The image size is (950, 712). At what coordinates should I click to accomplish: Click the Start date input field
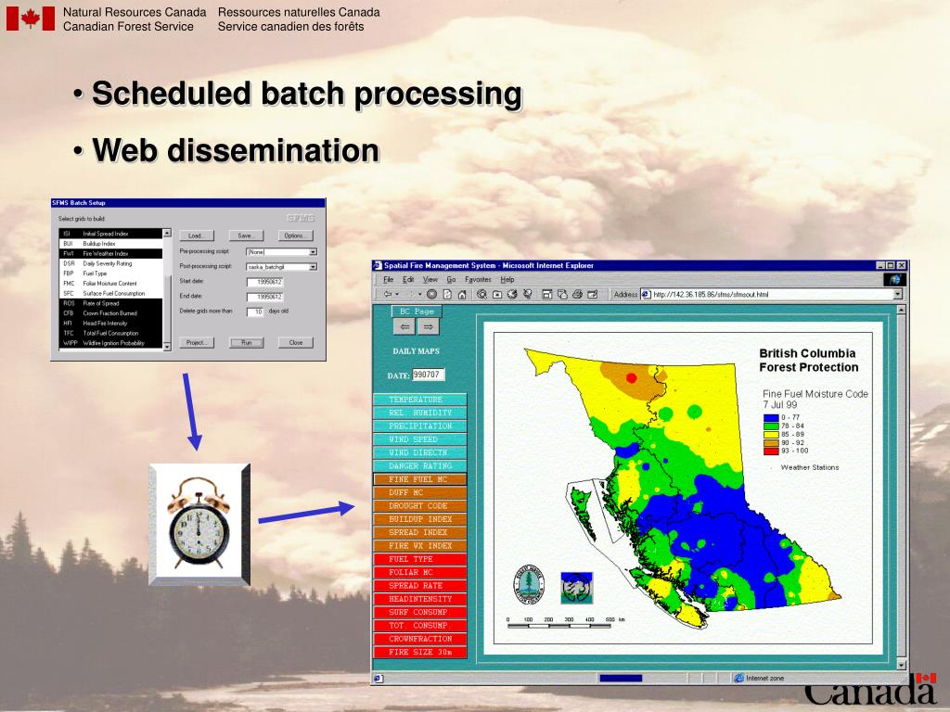pos(265,282)
